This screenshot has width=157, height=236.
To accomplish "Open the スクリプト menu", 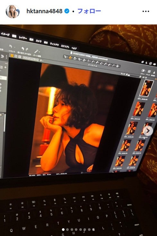I will click(65, 46).
